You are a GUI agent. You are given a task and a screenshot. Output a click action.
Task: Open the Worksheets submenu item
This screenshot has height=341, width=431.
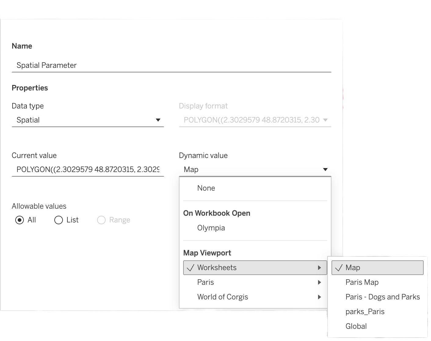[x=255, y=268]
